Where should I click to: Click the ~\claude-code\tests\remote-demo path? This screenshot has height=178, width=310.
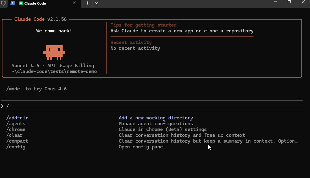point(54,71)
